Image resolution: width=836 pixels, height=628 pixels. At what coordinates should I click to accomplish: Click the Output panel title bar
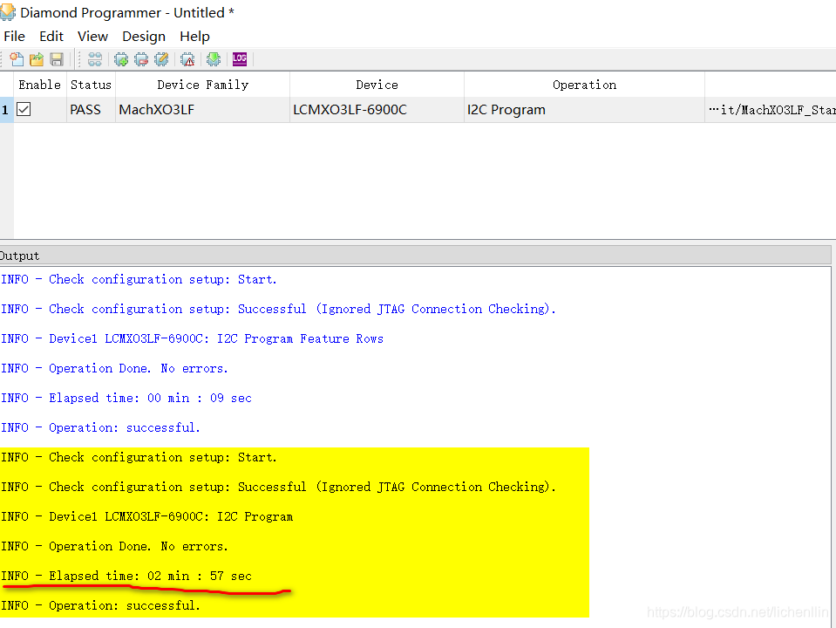(415, 256)
